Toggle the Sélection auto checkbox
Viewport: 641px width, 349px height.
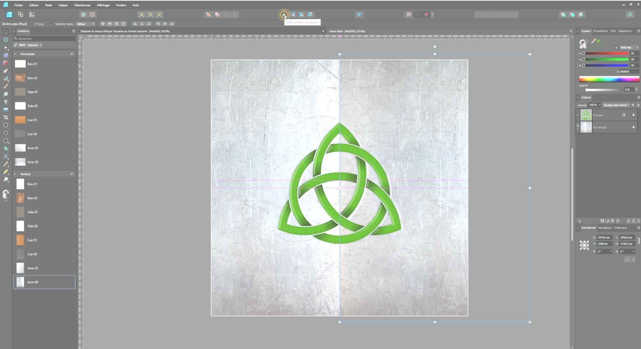(x=52, y=24)
